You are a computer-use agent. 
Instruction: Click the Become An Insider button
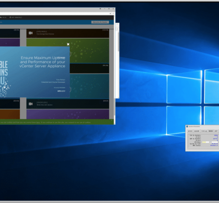point(100,22)
